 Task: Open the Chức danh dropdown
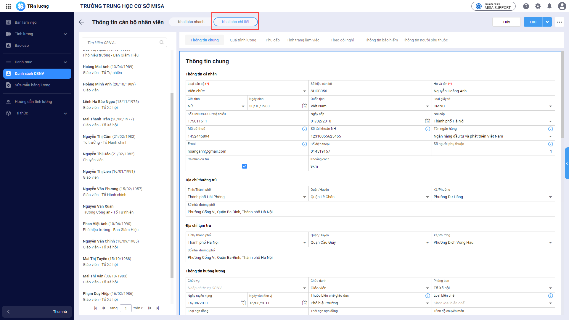pos(427,288)
